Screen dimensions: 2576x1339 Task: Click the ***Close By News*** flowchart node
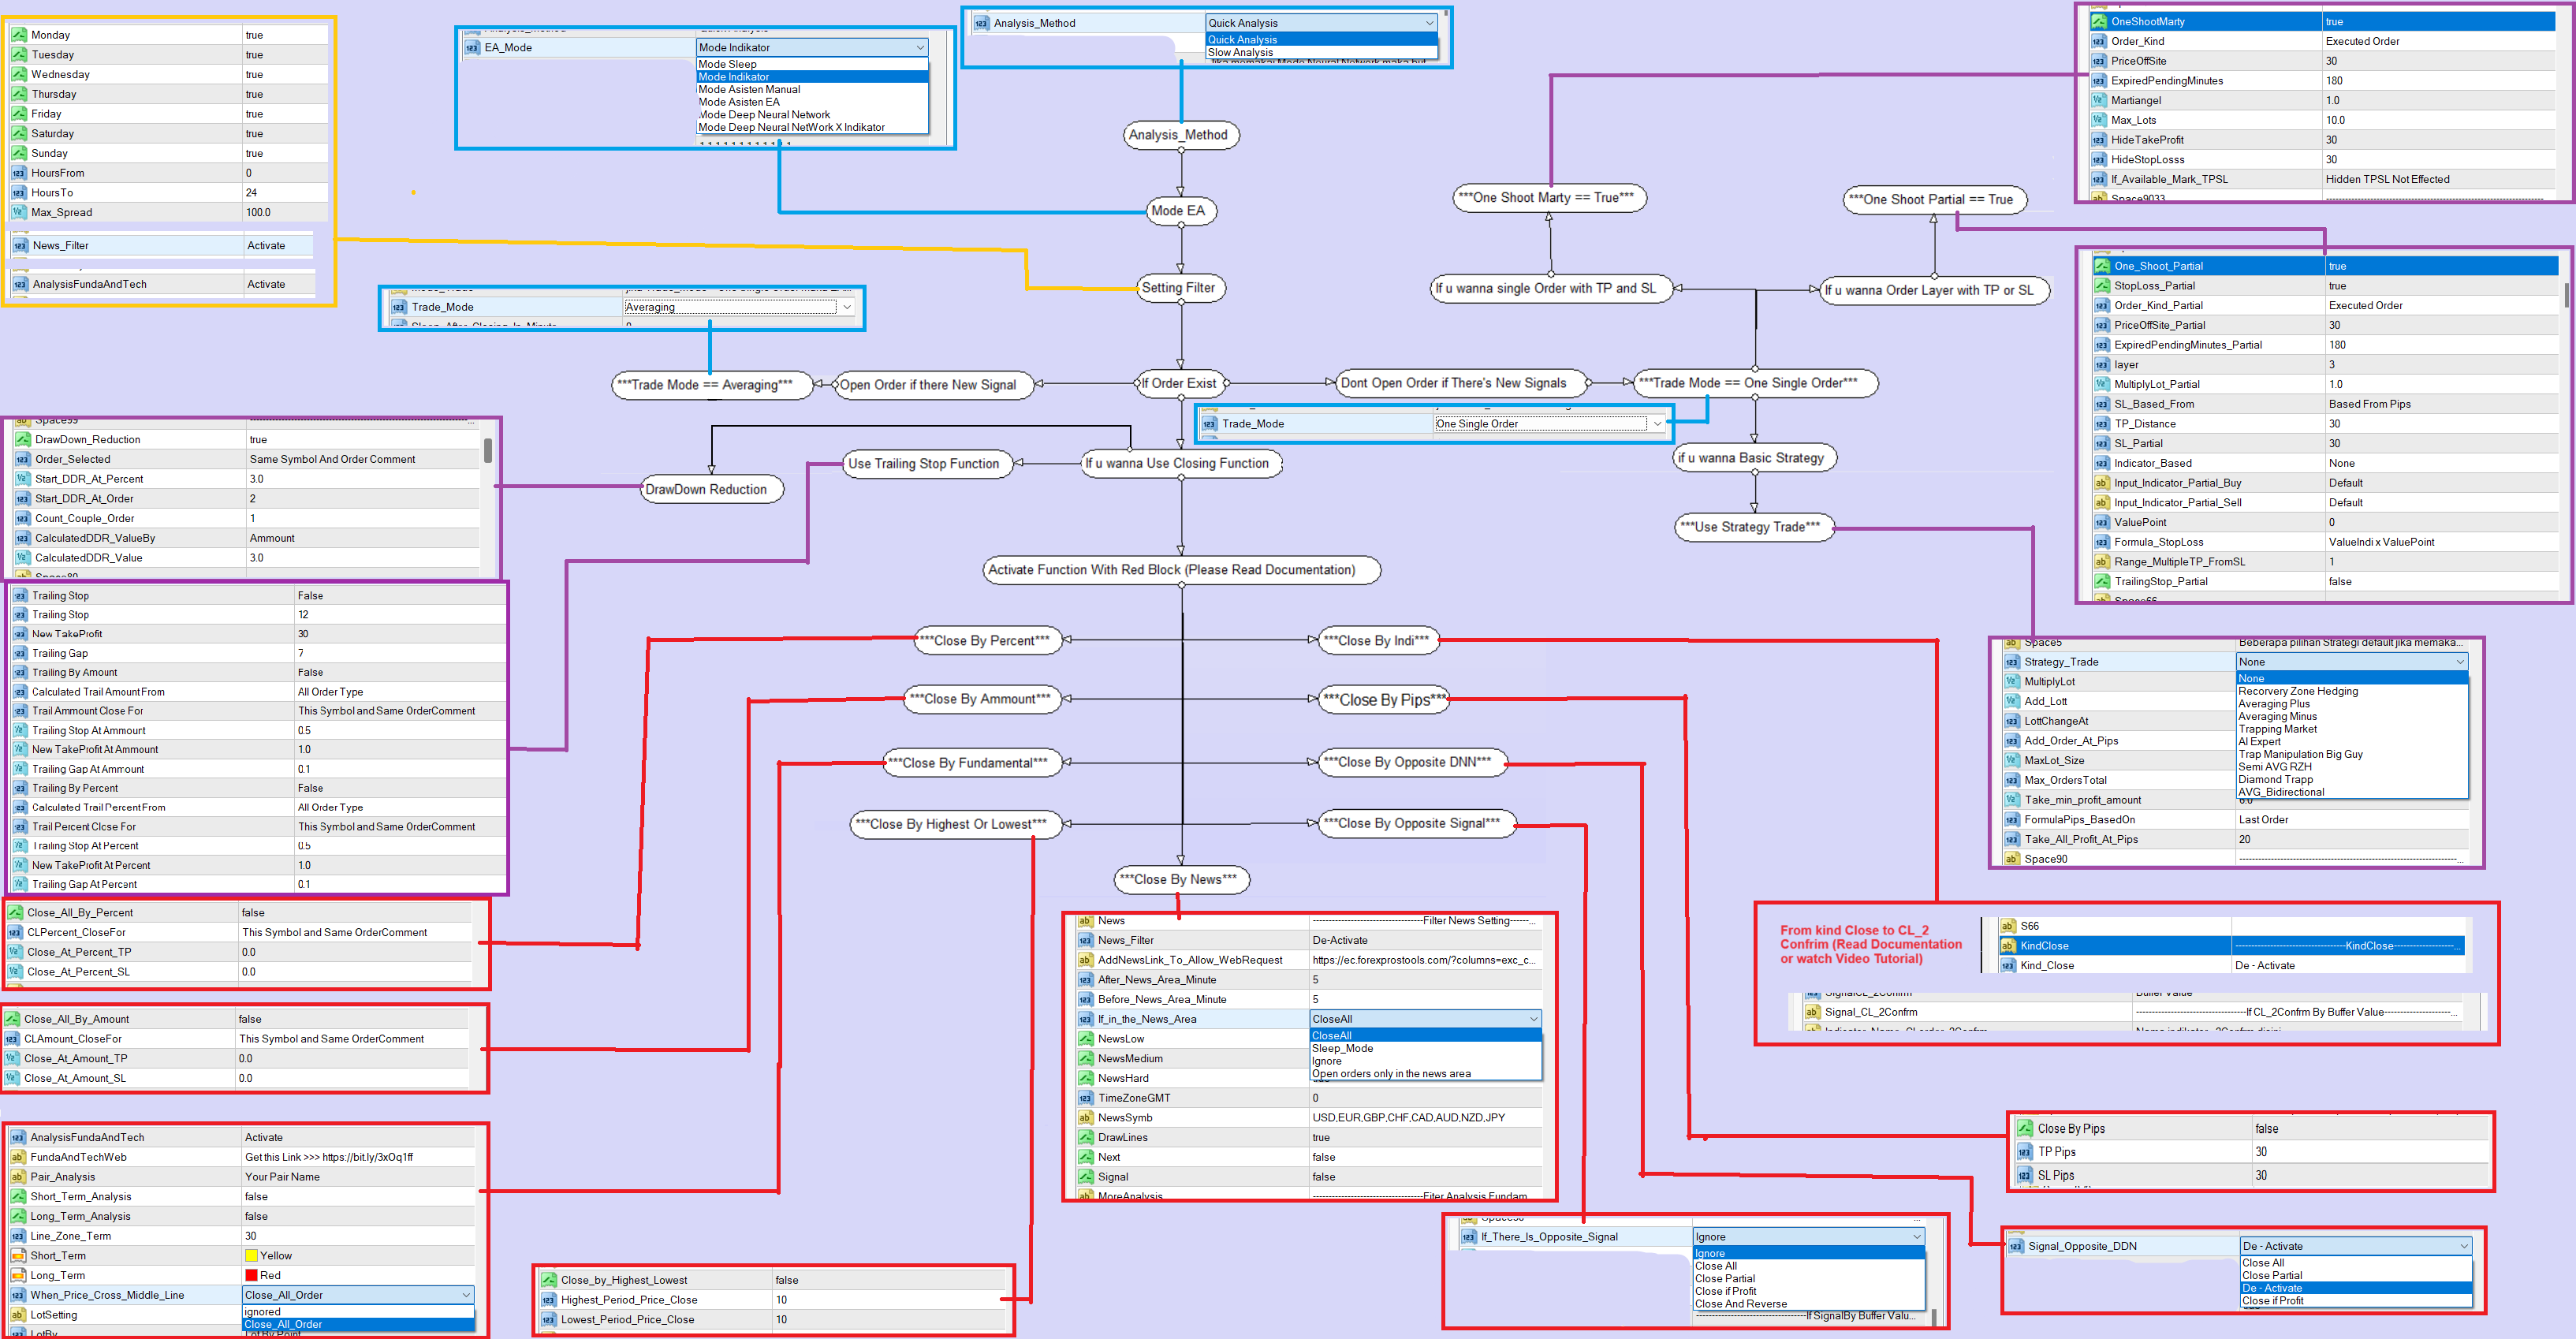pyautogui.click(x=1181, y=880)
